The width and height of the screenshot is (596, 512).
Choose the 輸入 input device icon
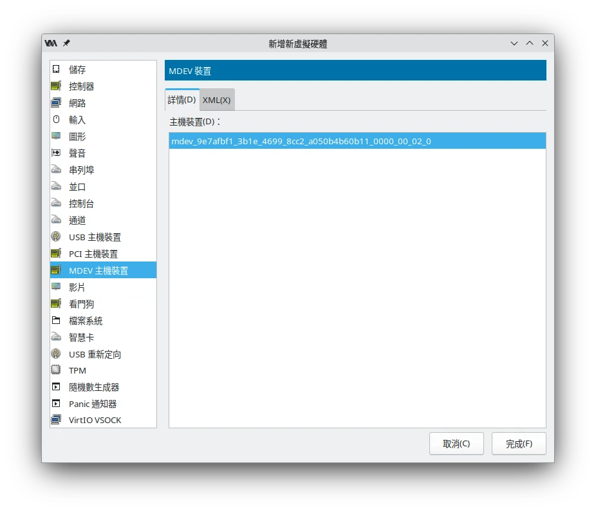(x=56, y=119)
